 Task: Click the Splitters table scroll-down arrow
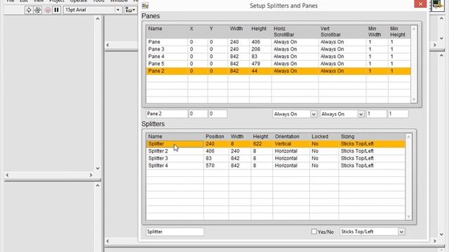[x=408, y=217]
